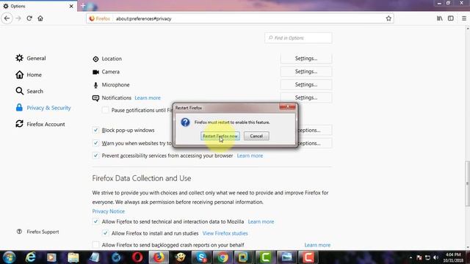
Task: Reload the current page
Action: (x=29, y=18)
